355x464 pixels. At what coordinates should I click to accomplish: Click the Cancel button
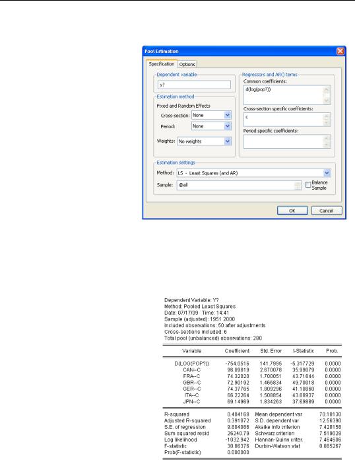327,210
